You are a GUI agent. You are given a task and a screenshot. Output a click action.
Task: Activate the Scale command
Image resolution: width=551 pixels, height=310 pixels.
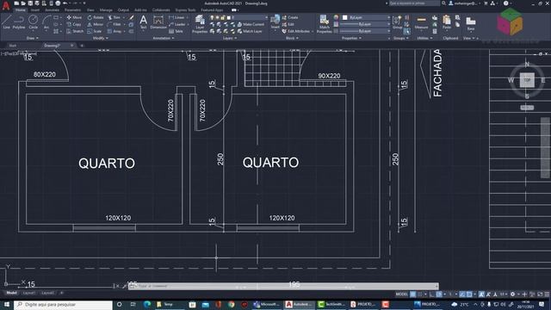(95, 31)
